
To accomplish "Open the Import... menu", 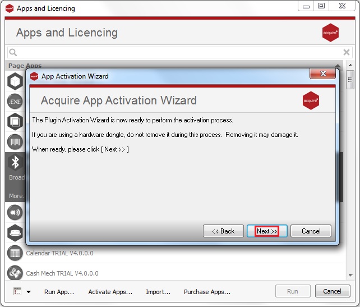I will (x=158, y=292).
